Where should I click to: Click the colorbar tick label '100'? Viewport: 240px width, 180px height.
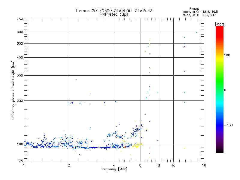pos(227,55)
